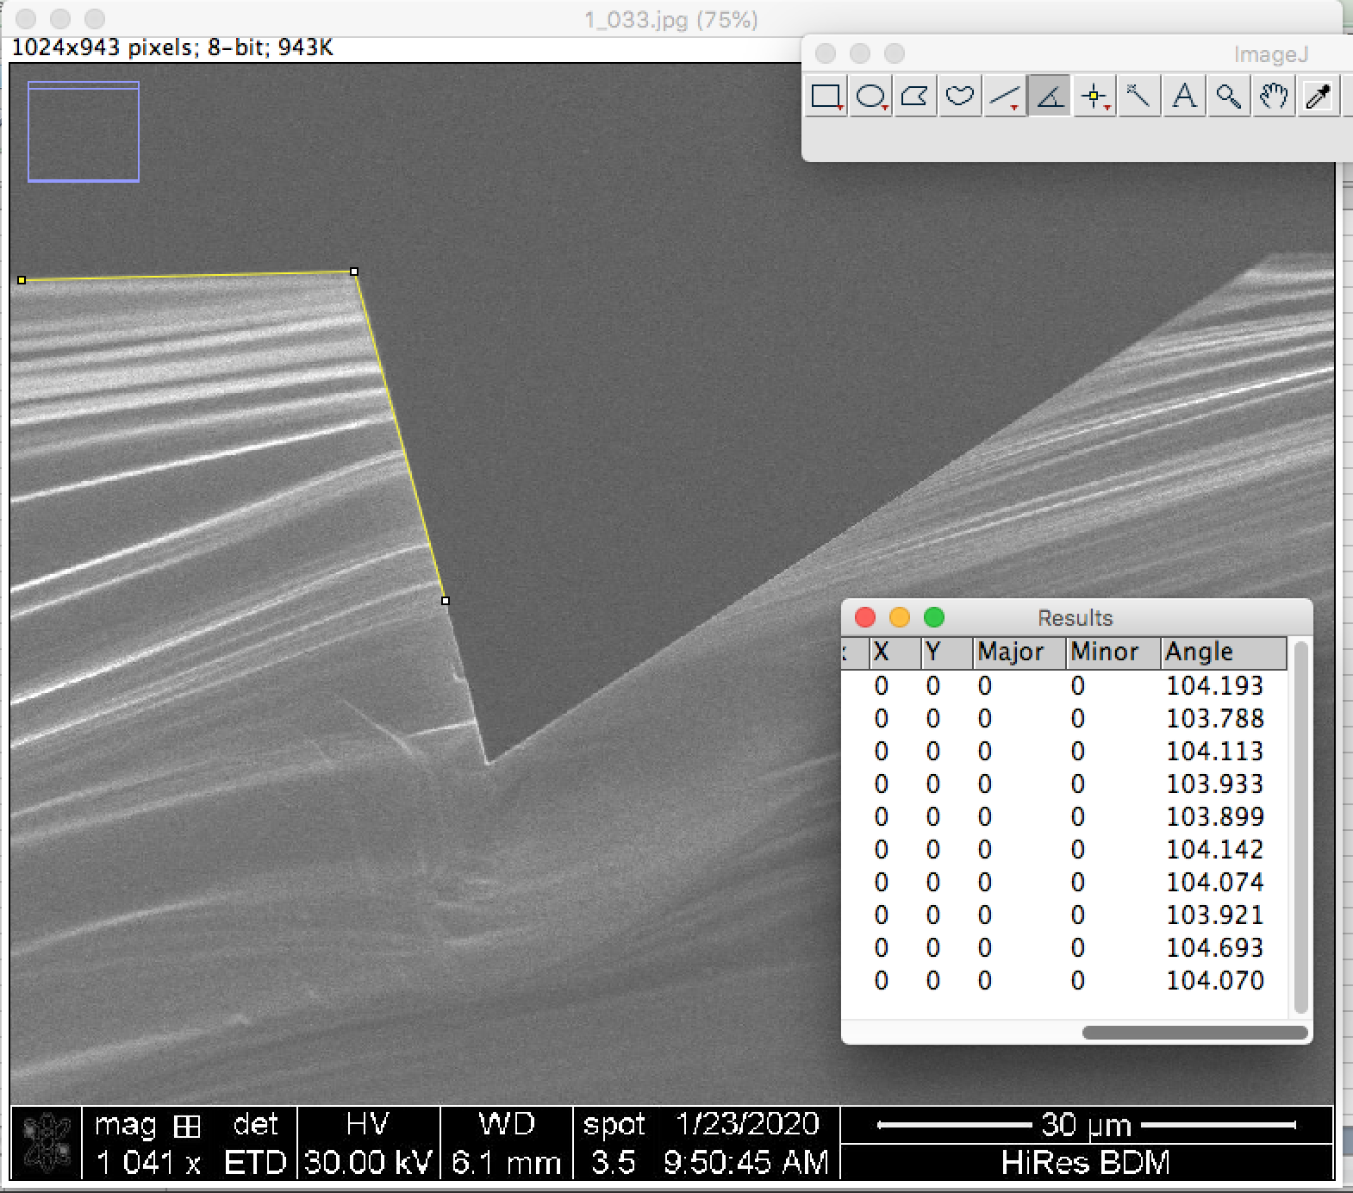Select the Hand scrolling tool

(x=1273, y=96)
